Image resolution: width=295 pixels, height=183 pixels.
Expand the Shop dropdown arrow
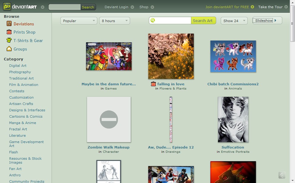pos(153,7)
